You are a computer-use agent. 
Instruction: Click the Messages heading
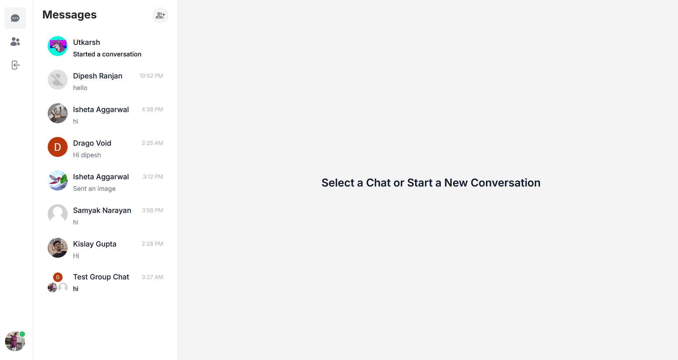(x=69, y=15)
